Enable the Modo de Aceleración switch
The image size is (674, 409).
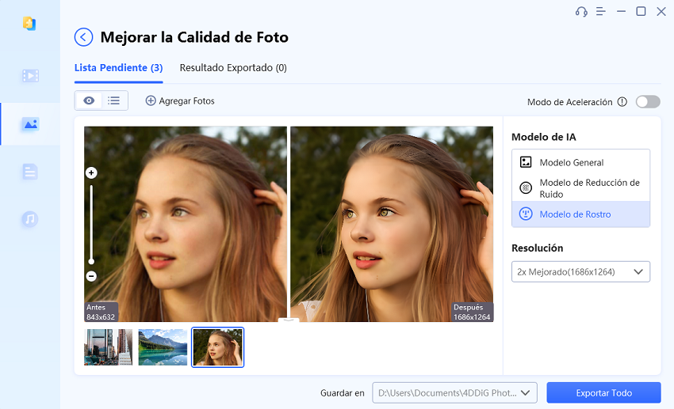pyautogui.click(x=647, y=102)
